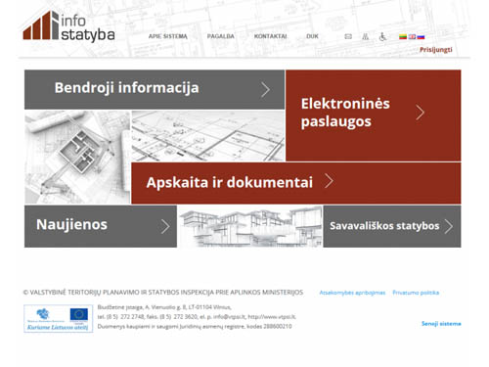
Task: Select the wheelchair accessibility icon
Action: click(x=382, y=36)
